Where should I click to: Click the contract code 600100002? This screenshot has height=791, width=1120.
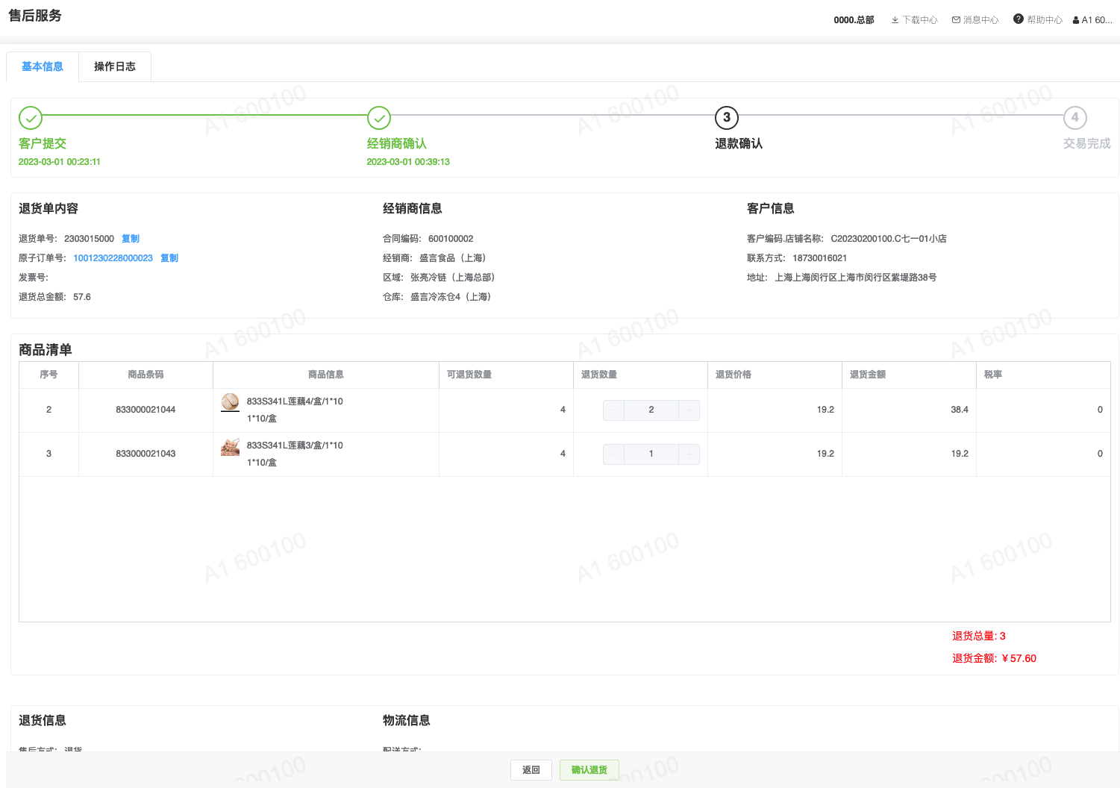pos(451,239)
